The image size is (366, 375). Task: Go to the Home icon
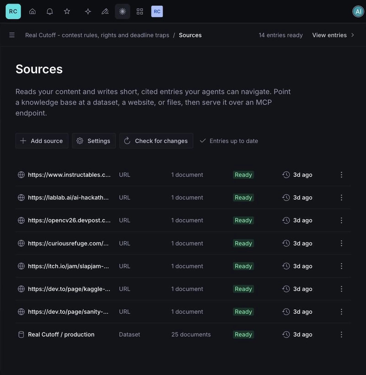pos(32,11)
